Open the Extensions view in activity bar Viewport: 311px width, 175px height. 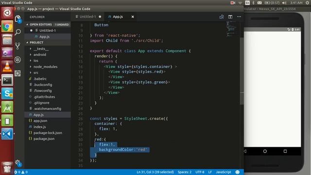[18, 73]
